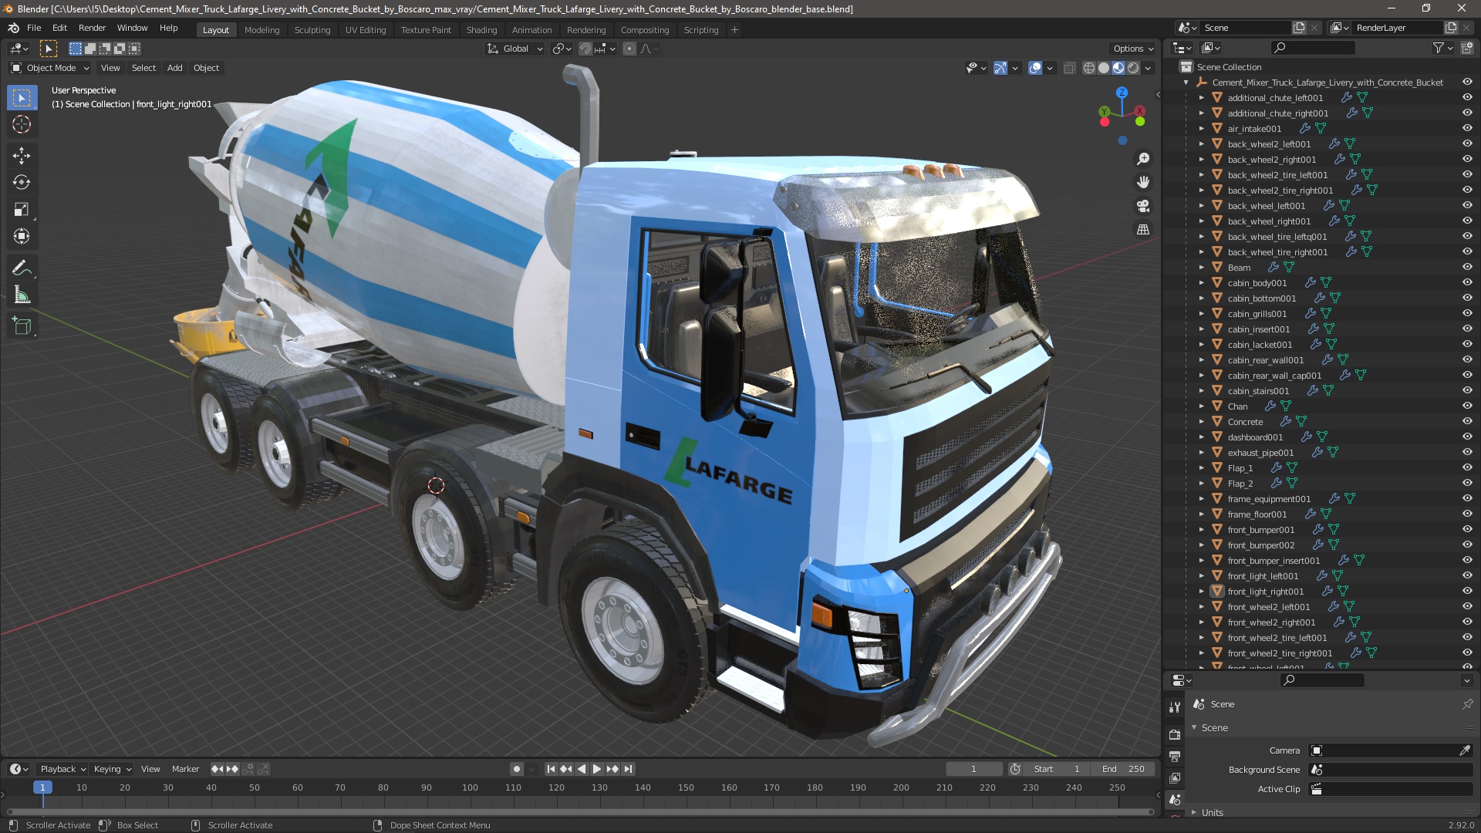This screenshot has width=1481, height=833.
Task: Select the Cursor tool in the toolbar
Action: point(22,125)
